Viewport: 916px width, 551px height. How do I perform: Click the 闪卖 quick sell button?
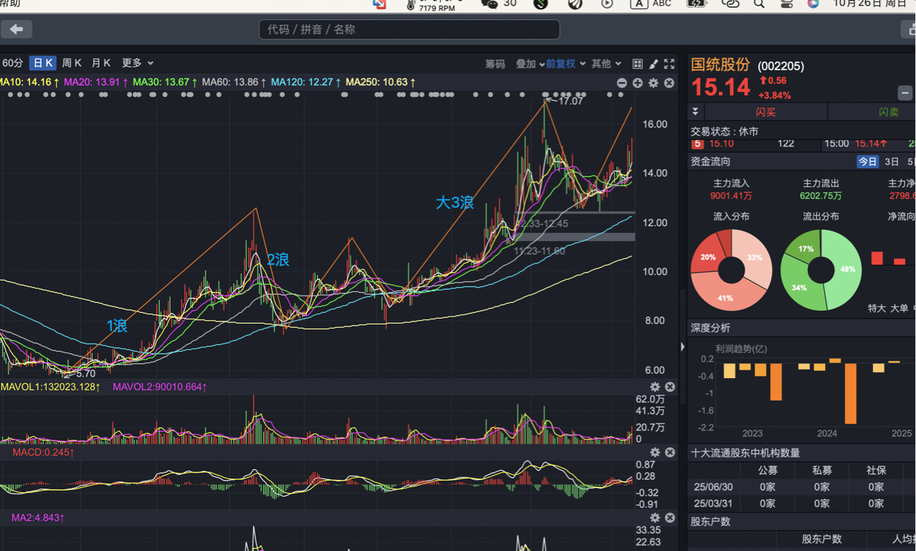pos(888,112)
